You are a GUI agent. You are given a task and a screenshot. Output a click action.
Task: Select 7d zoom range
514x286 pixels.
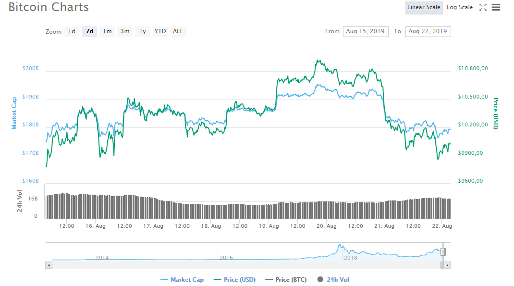click(89, 32)
